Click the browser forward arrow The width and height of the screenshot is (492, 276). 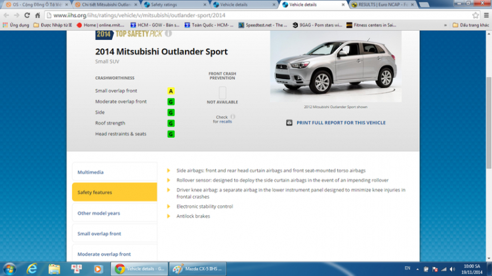tap(16, 15)
